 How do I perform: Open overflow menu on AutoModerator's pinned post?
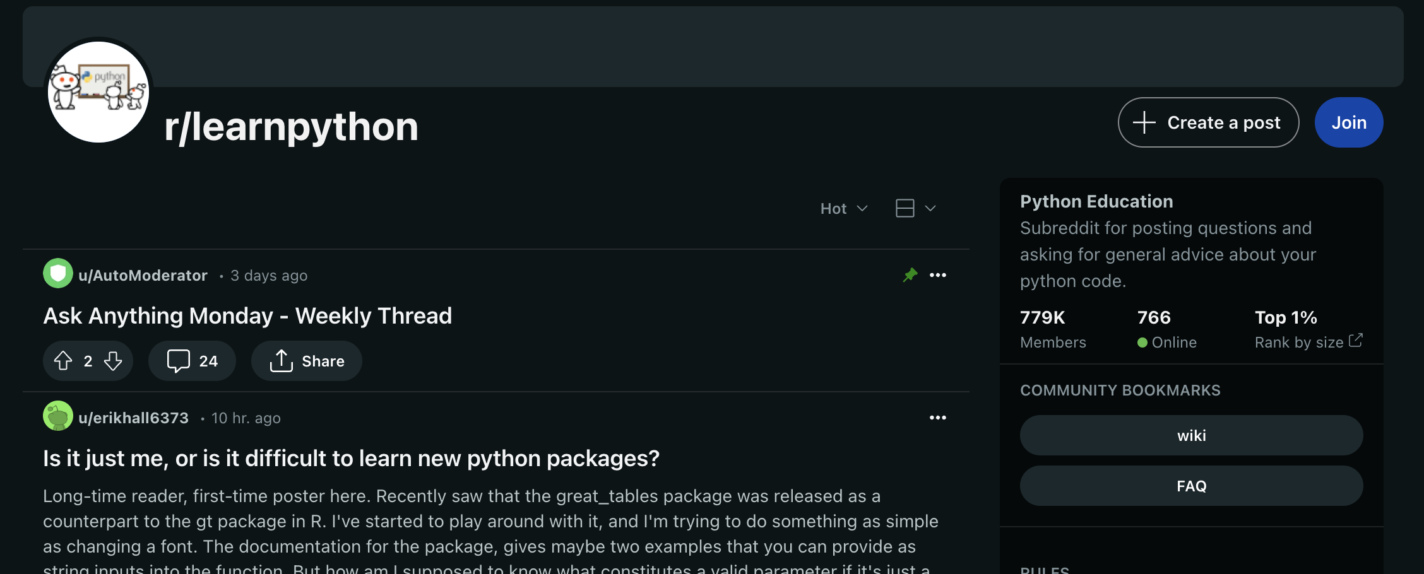pyautogui.click(x=938, y=274)
